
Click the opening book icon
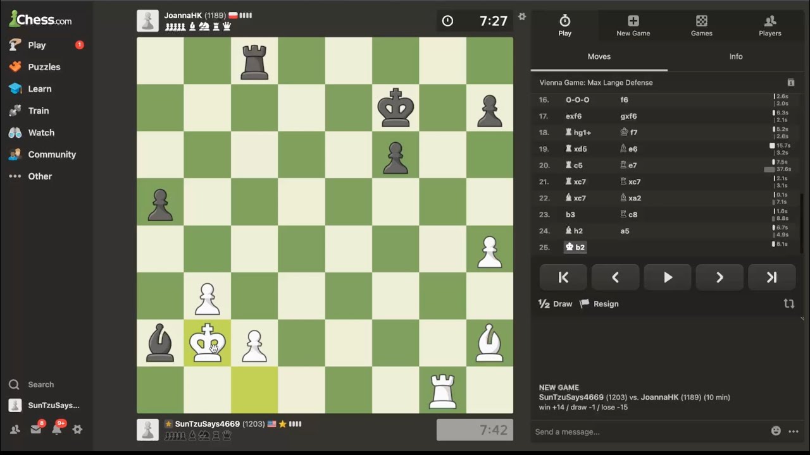click(790, 83)
